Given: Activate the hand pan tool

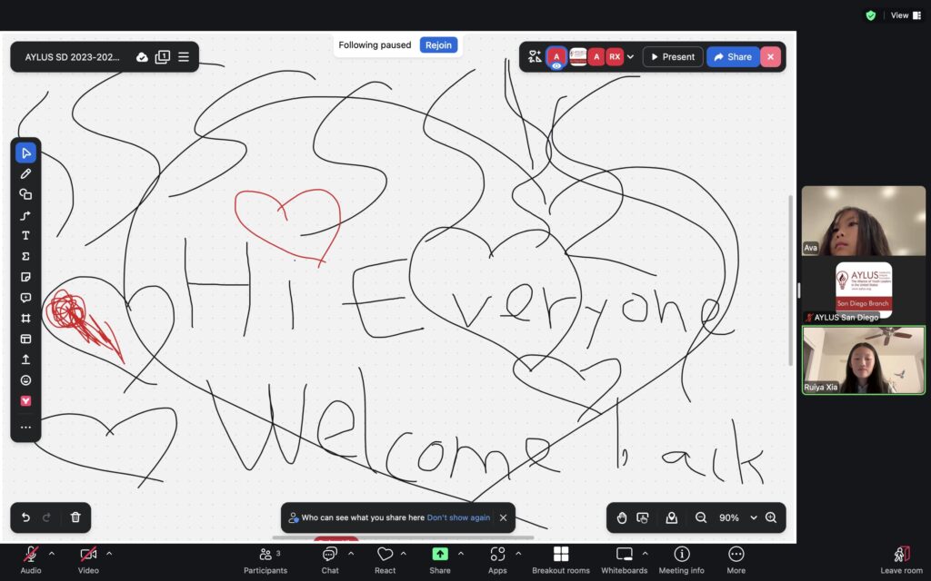Looking at the screenshot, I should point(622,517).
